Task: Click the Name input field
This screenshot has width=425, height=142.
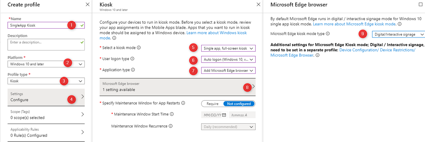Action: [x=46, y=25]
